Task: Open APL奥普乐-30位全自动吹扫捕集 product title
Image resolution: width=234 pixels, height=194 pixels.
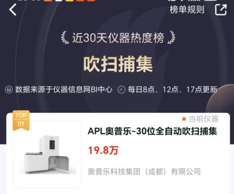Action: pos(152,131)
